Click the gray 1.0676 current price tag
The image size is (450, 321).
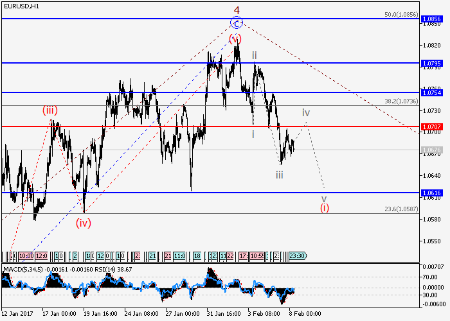click(x=432, y=150)
